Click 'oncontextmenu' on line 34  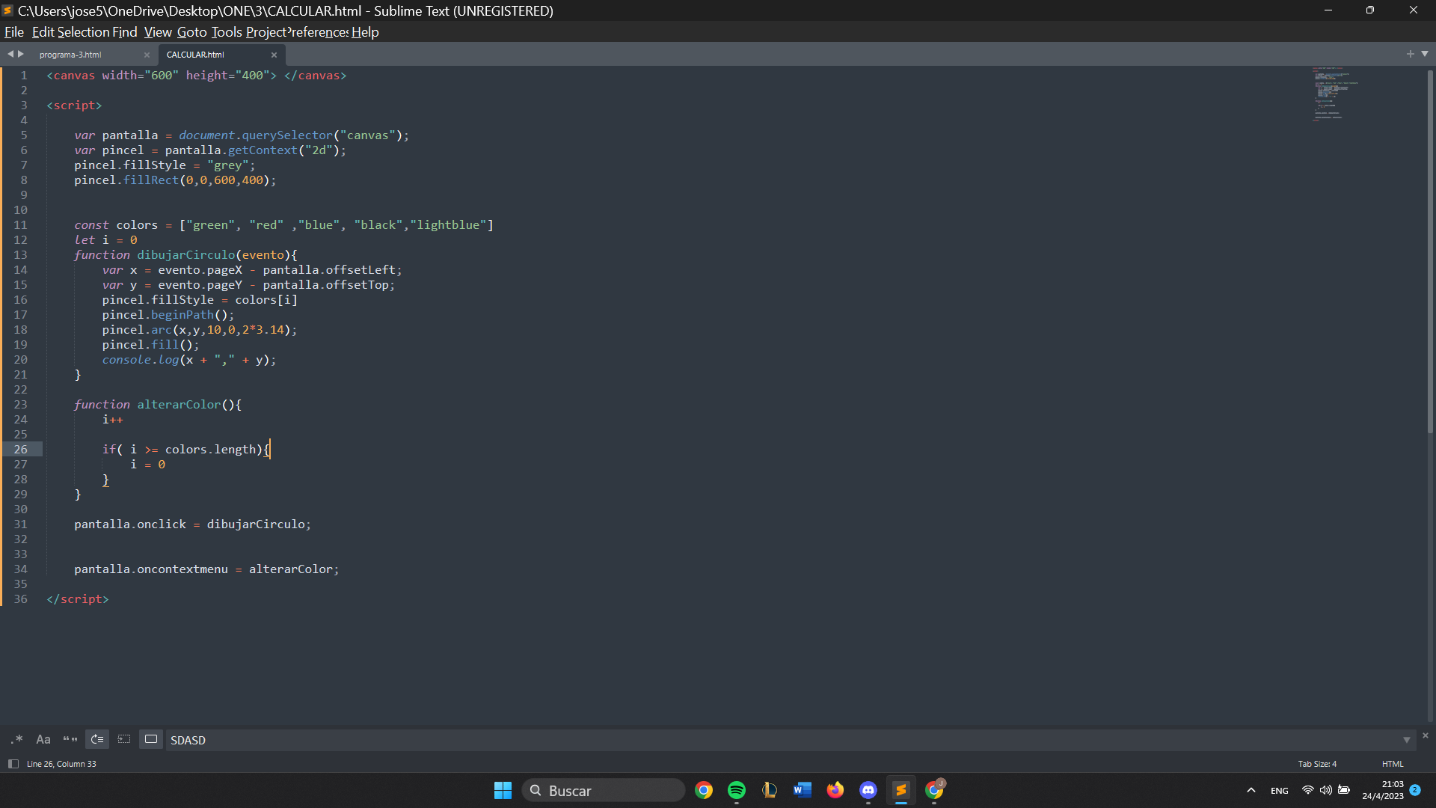coord(182,569)
